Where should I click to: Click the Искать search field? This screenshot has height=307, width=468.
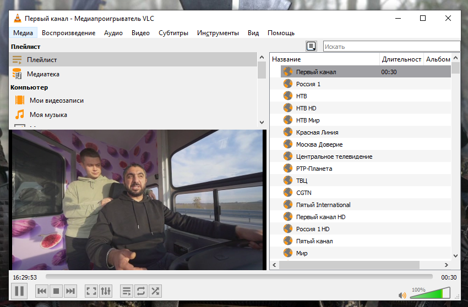[x=391, y=47]
